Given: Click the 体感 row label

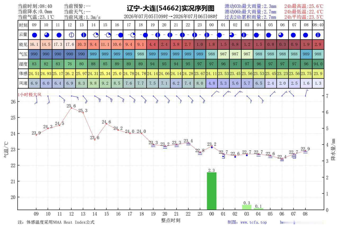Looking at the screenshot, I should coord(23,74).
